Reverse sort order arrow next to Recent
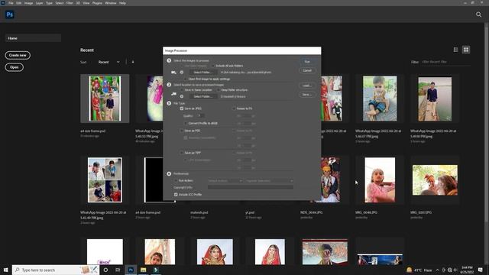This screenshot has height=275, width=489. click(x=133, y=62)
